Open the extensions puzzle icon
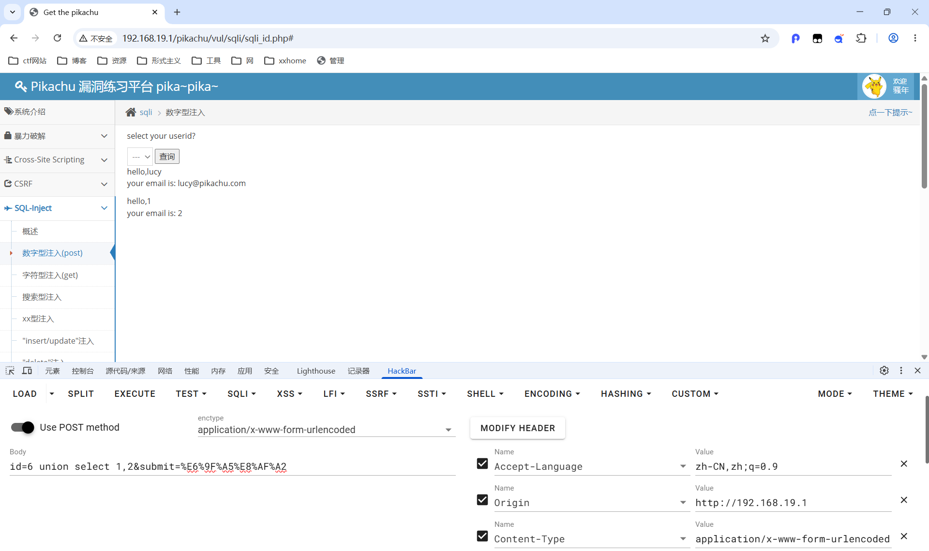 click(x=861, y=38)
